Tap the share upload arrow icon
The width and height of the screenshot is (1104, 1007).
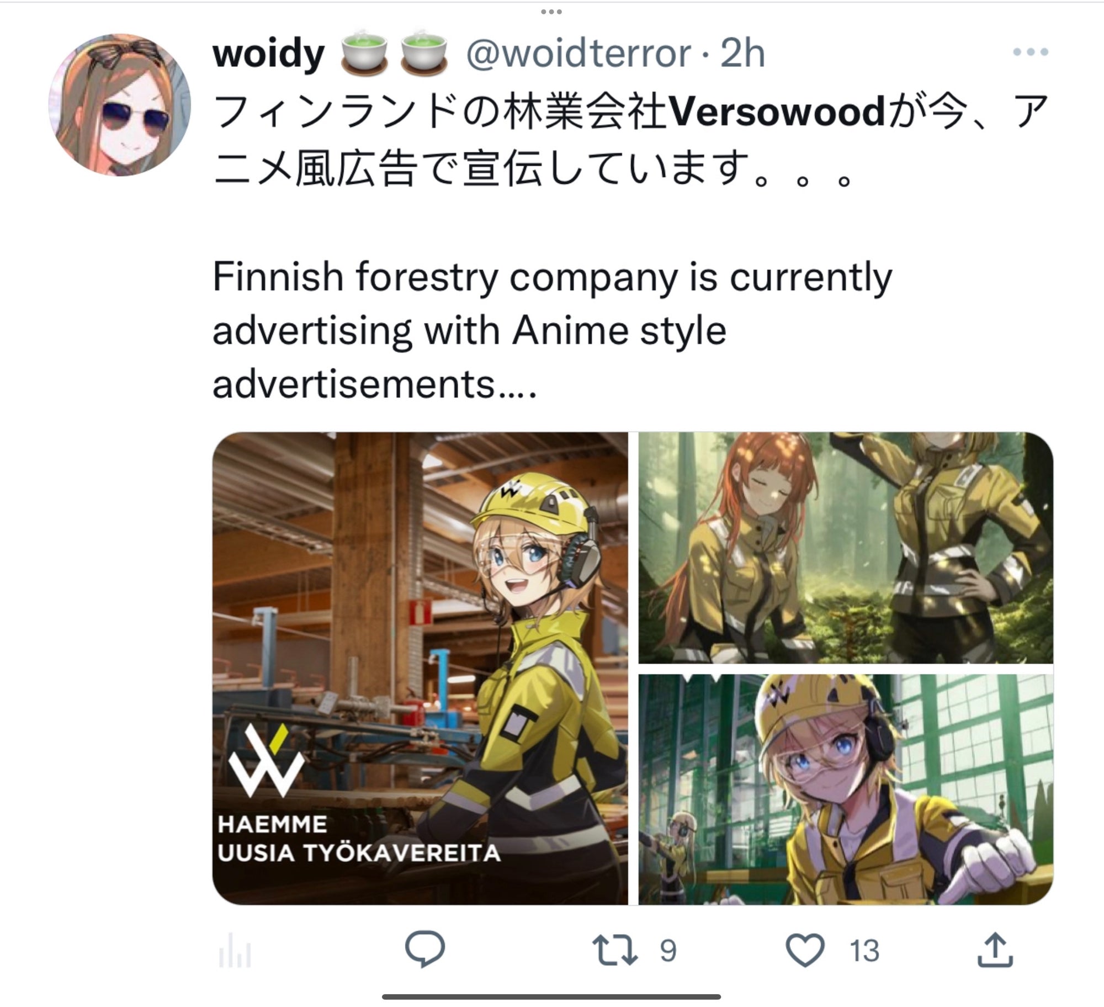point(995,950)
